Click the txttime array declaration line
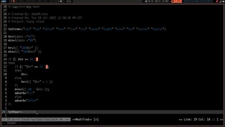 (x=87, y=29)
